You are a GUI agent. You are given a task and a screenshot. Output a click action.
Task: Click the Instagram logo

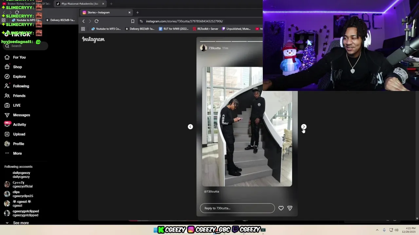93,39
